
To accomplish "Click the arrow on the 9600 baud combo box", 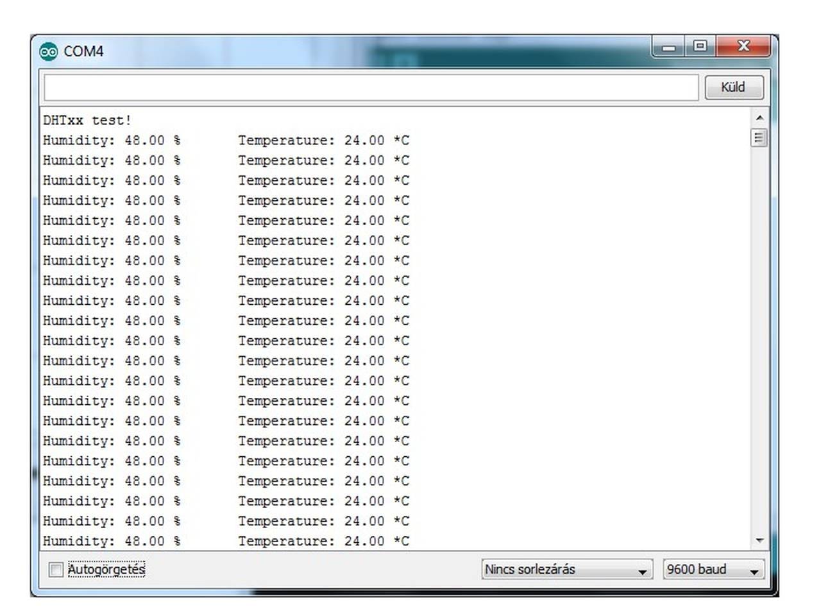I will 754,570.
